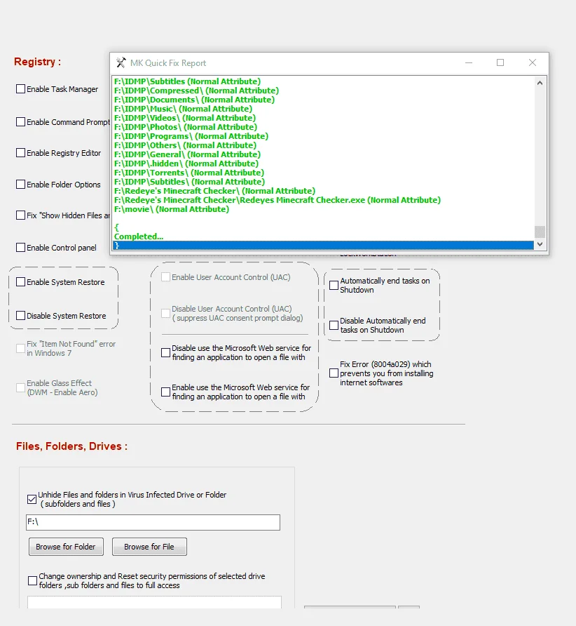This screenshot has height=626, width=576.
Task: Select F:\IDMP\Music\ report line
Action: [x=183, y=109]
